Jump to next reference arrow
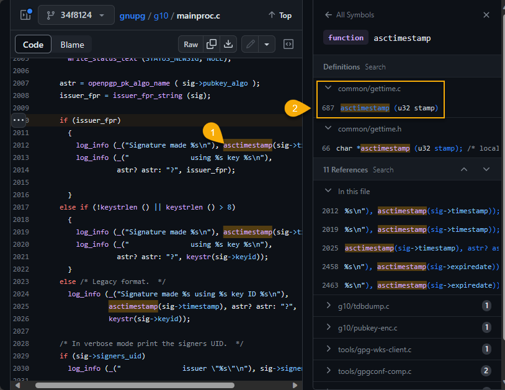 pos(486,169)
